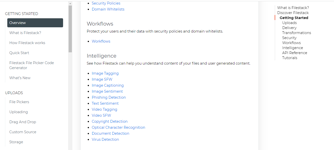334x150 pixels.
Task: Open the Security Policies link
Action: click(106, 3)
